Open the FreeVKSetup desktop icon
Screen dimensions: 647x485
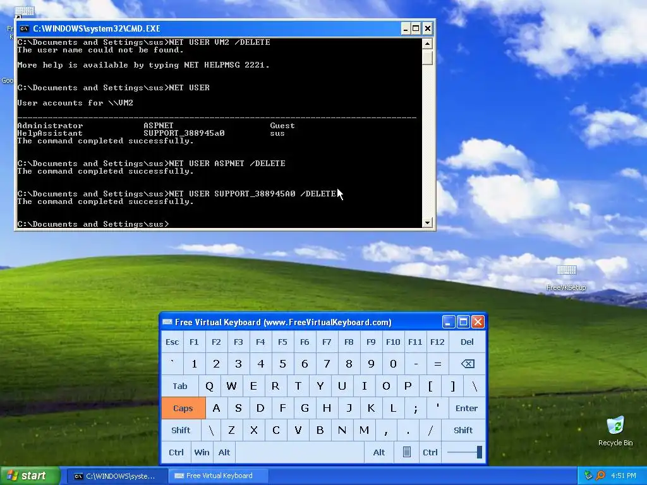566,278
